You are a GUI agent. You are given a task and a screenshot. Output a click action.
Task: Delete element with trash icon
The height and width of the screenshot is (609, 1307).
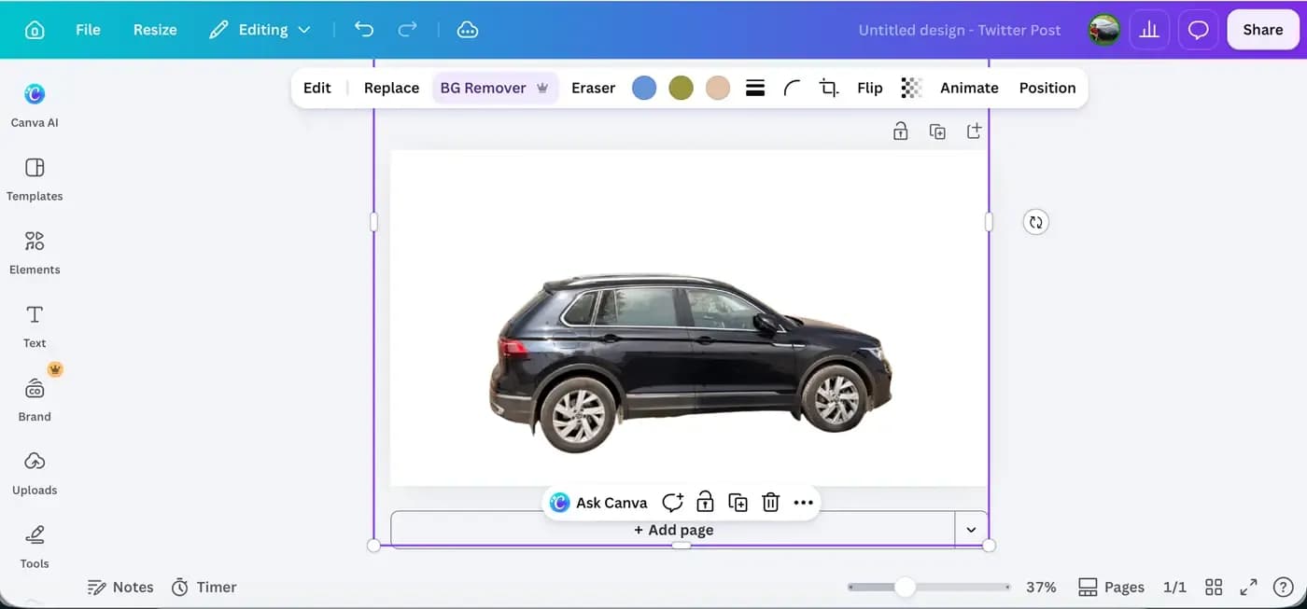pos(770,503)
